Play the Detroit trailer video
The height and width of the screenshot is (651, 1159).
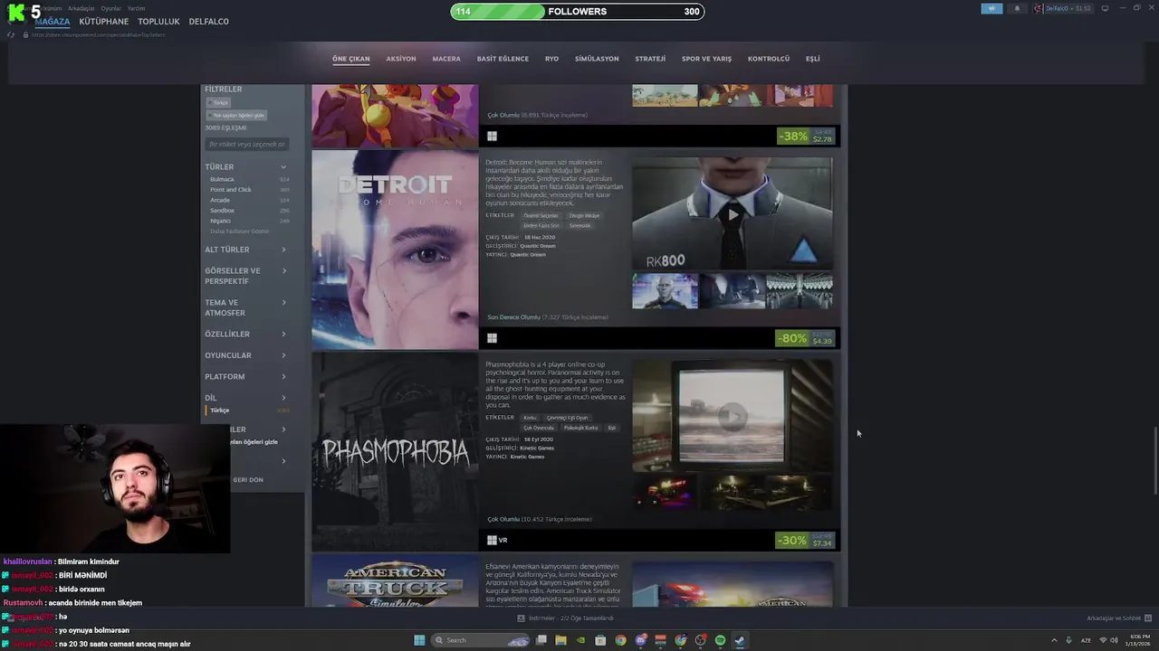pyautogui.click(x=732, y=214)
